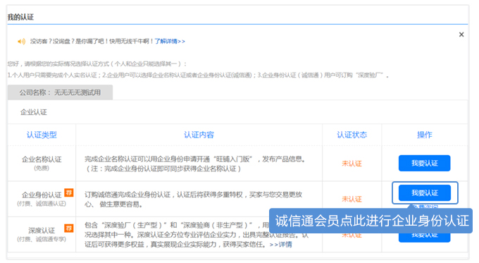Screen dimensions: 479x263
Task: Click the 操作 column header
Action: pyautogui.click(x=425, y=135)
